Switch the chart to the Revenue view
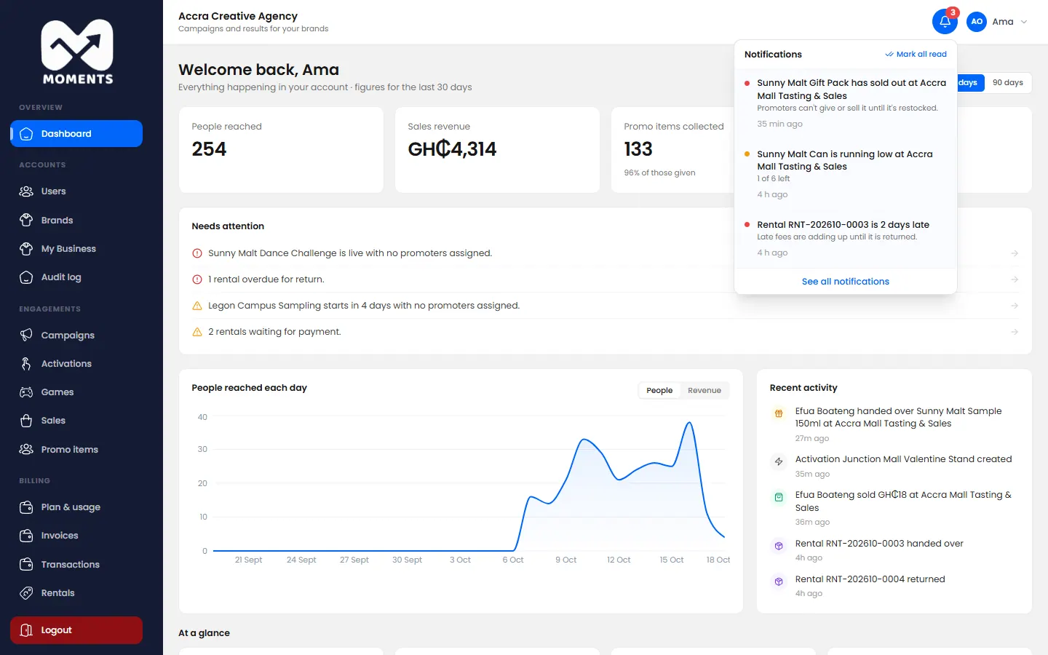 (x=704, y=391)
